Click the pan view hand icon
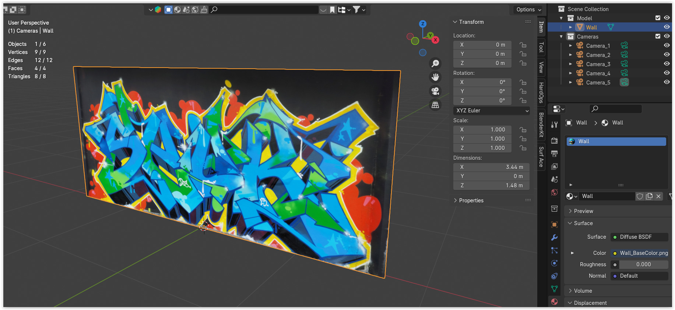The height and width of the screenshot is (310, 675). click(435, 77)
